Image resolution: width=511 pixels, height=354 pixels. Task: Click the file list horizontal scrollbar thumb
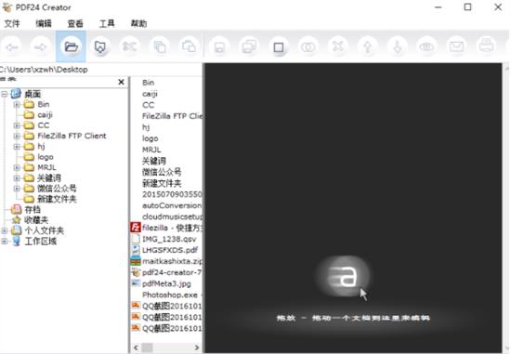tap(147, 347)
